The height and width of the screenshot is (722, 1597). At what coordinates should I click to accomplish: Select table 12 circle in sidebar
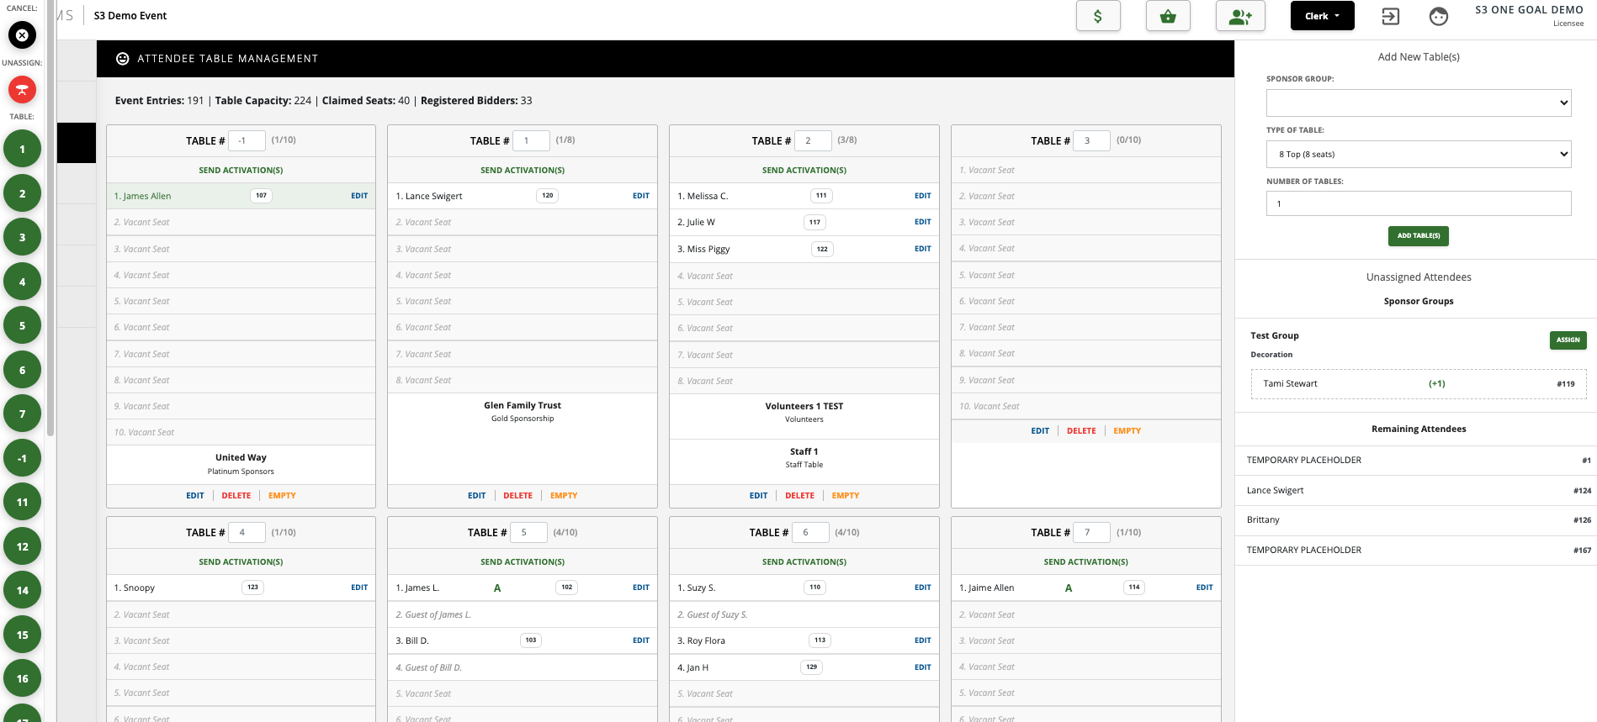click(22, 546)
